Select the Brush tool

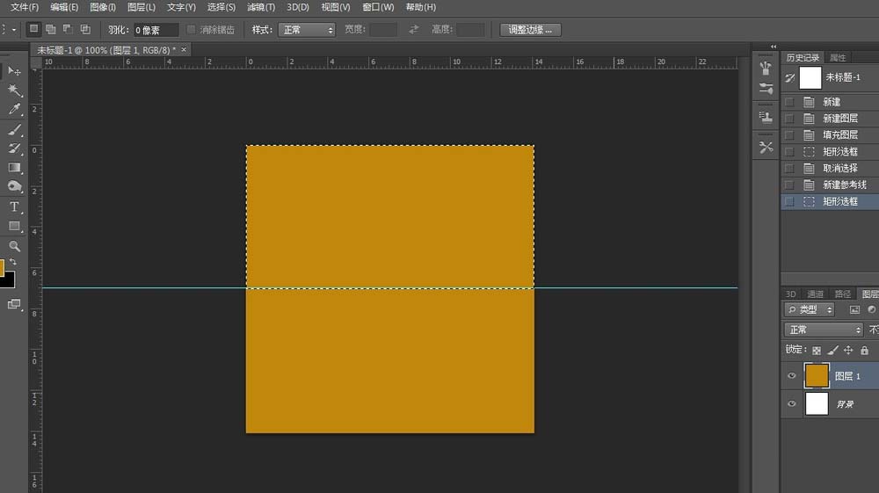14,129
